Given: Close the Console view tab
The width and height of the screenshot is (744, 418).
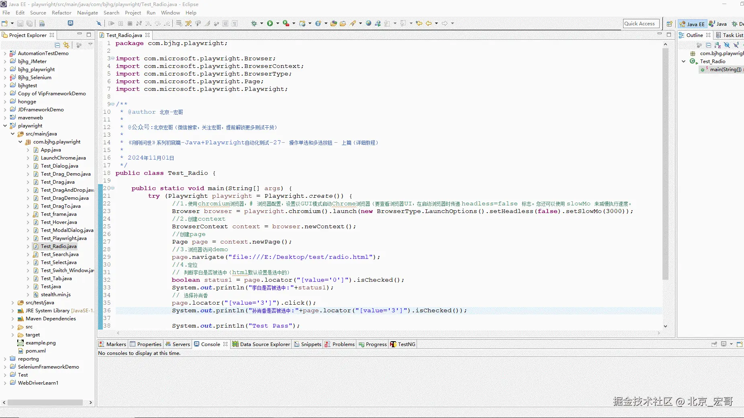Looking at the screenshot, I should click(x=225, y=344).
